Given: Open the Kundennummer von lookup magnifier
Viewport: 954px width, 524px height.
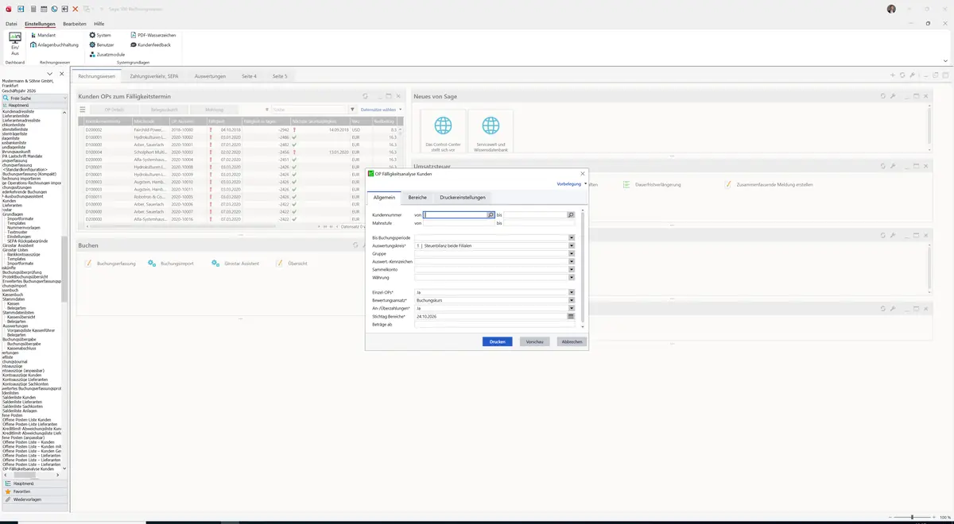Looking at the screenshot, I should pos(491,215).
